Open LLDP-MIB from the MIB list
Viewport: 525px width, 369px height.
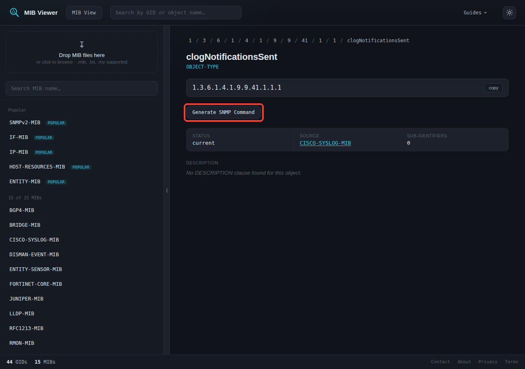[82, 314]
